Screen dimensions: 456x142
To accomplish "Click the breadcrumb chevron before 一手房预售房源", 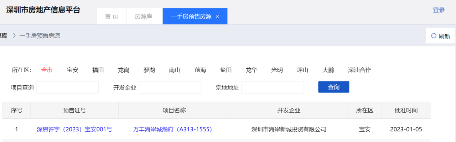I will (x=14, y=35).
